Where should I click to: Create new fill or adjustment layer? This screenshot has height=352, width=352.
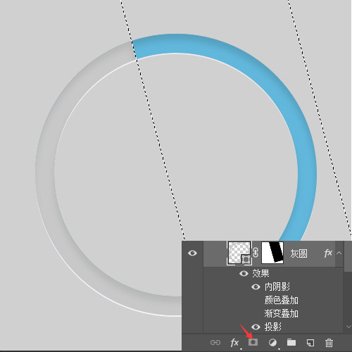272,343
